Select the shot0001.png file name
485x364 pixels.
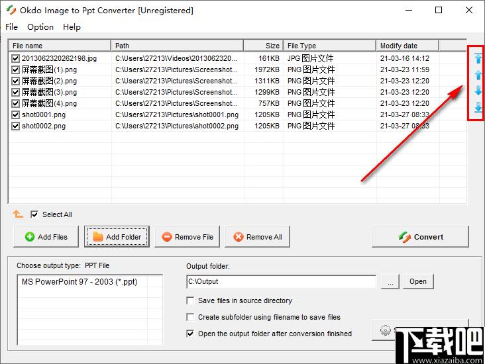[x=44, y=114]
